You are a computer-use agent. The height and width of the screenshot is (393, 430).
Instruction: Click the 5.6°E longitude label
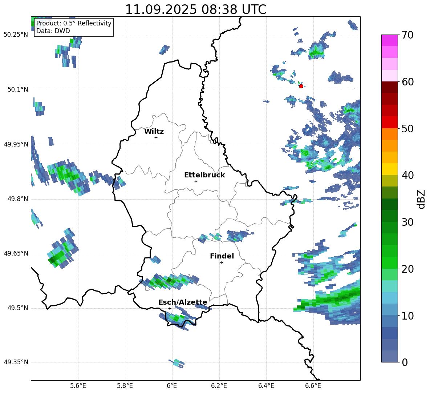[78, 386]
